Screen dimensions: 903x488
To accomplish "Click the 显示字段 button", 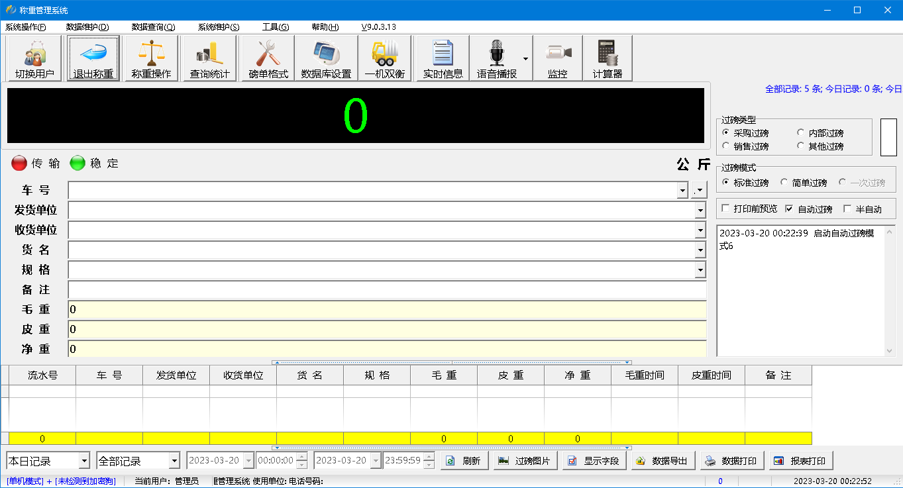I will (x=594, y=461).
